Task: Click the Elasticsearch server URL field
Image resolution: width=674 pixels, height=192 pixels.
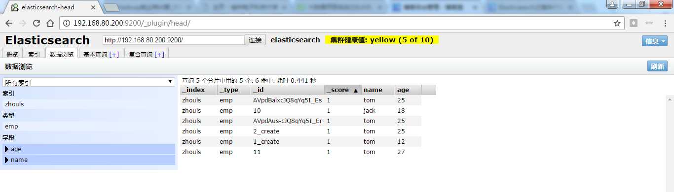Action: [x=173, y=40]
